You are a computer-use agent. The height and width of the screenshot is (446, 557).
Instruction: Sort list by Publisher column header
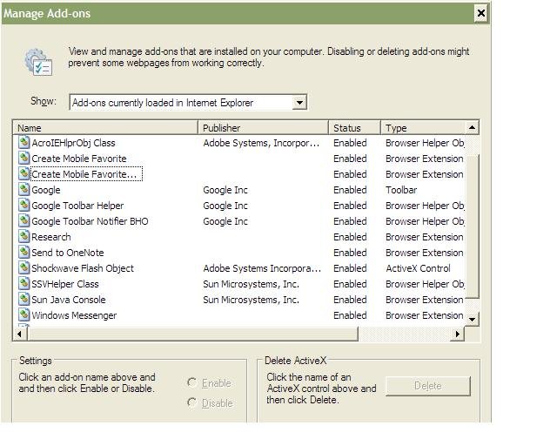[x=263, y=127]
